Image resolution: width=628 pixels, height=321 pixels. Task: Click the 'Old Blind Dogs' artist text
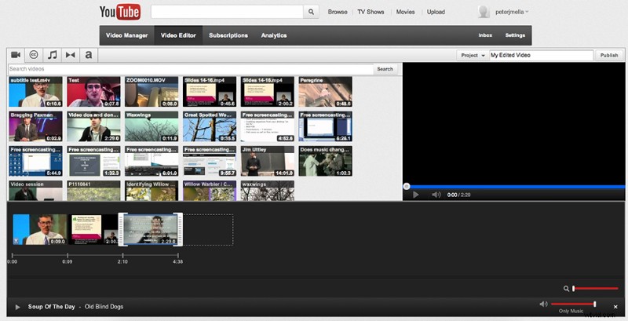[104, 307]
